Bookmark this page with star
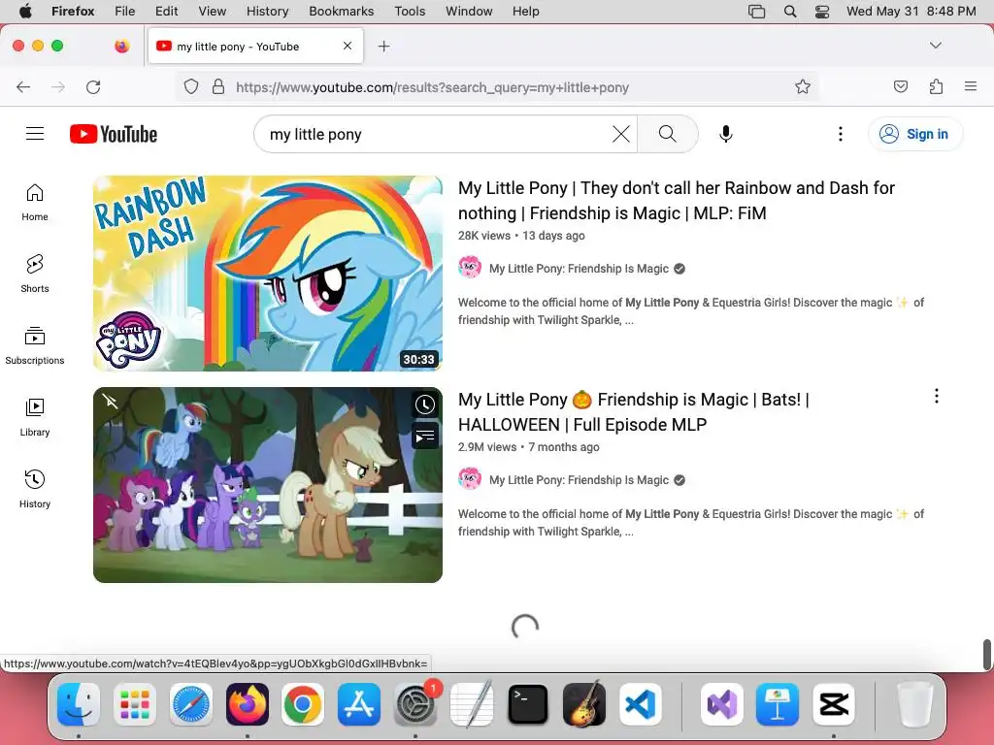Screen dimensions: 994x745 pos(803,86)
